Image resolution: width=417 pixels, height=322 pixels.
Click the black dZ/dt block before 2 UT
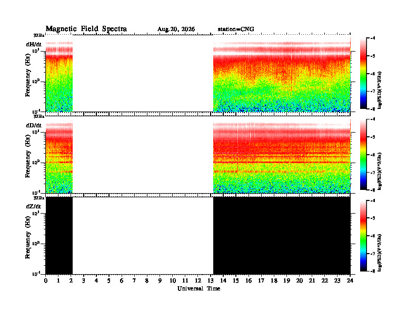click(59, 235)
